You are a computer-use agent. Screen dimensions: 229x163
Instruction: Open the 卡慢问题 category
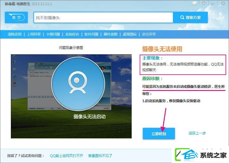[53, 34]
